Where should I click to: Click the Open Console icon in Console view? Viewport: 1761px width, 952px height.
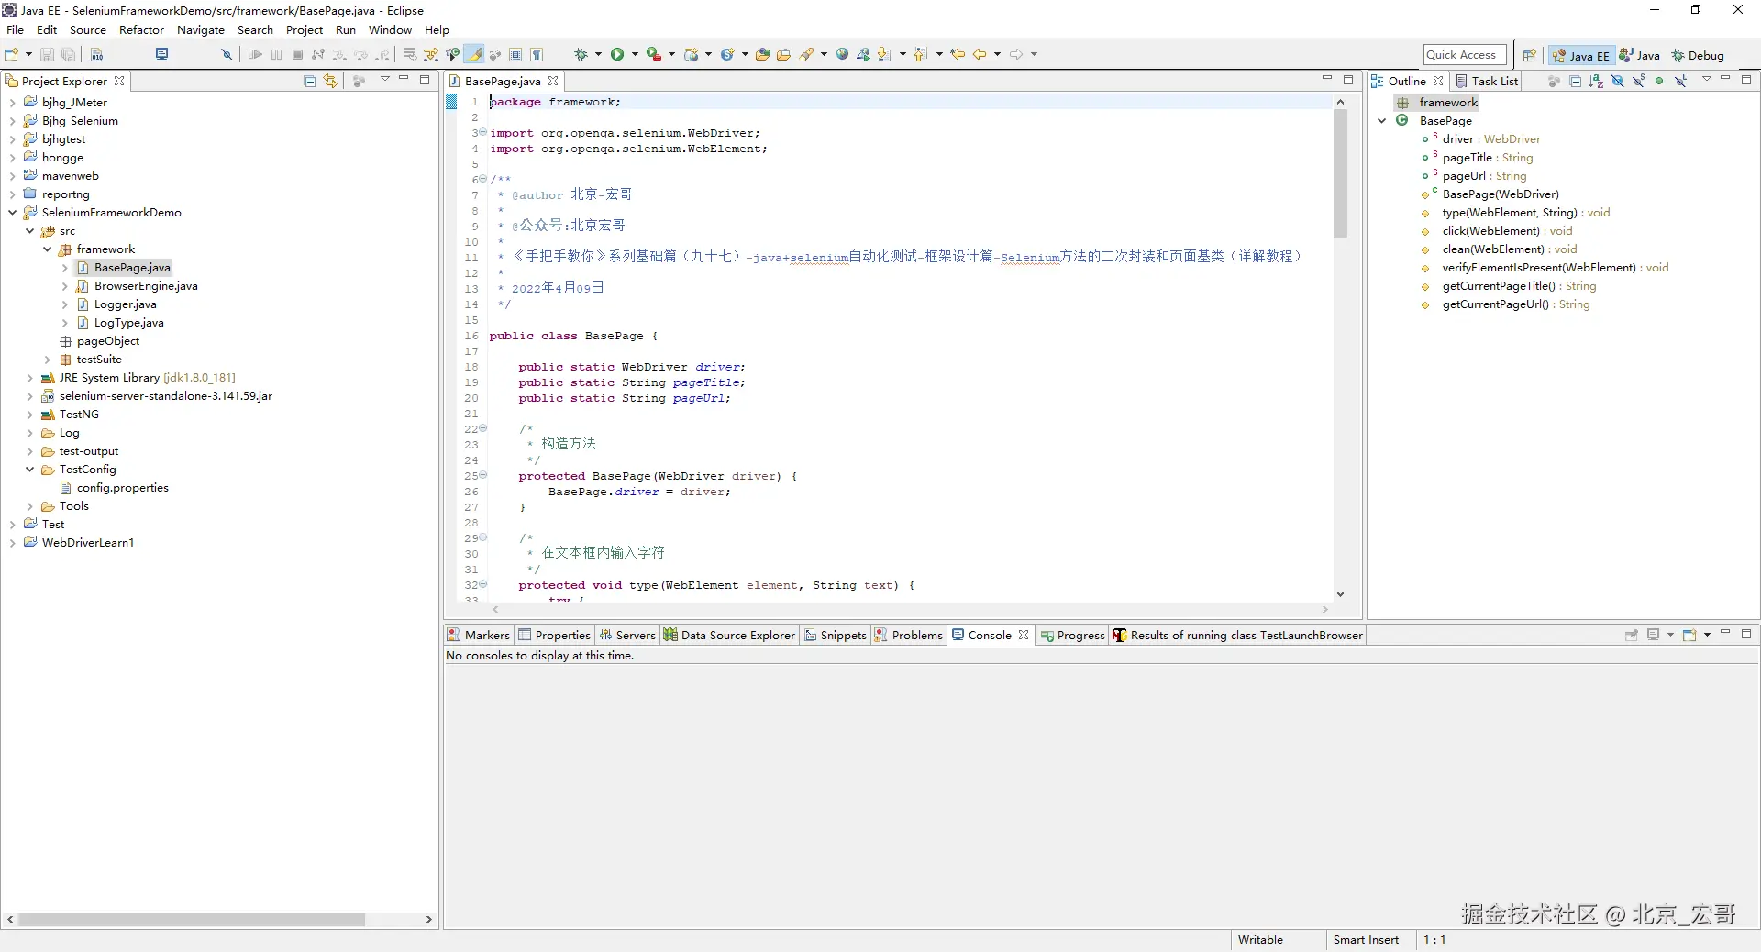[1689, 635]
